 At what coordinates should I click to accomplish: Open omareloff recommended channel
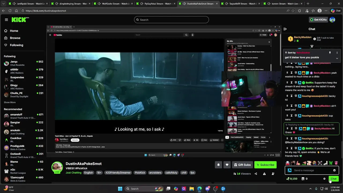24,116
